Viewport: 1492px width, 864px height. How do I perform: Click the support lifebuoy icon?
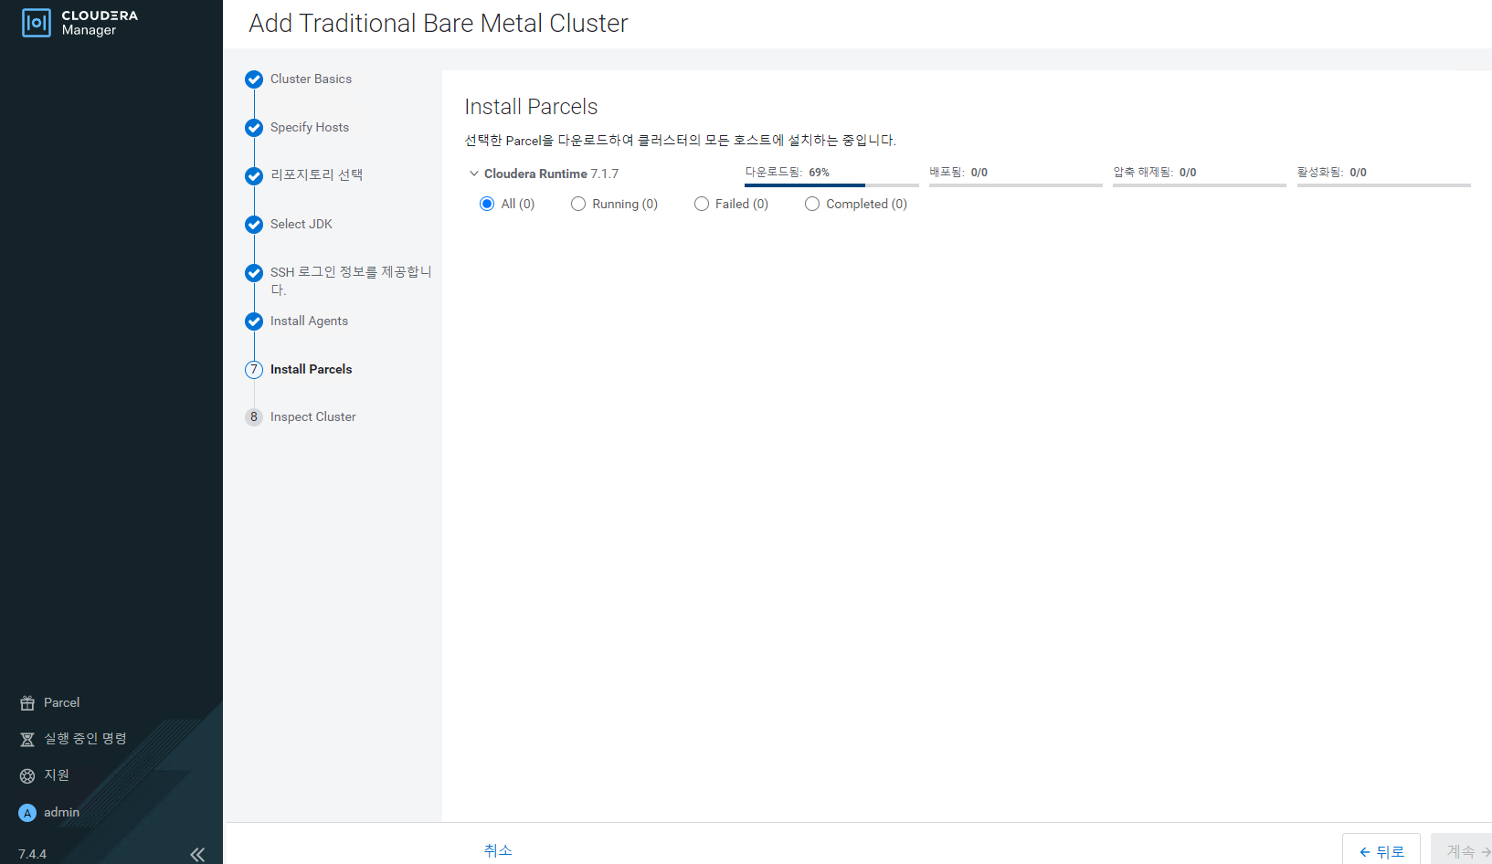27,775
